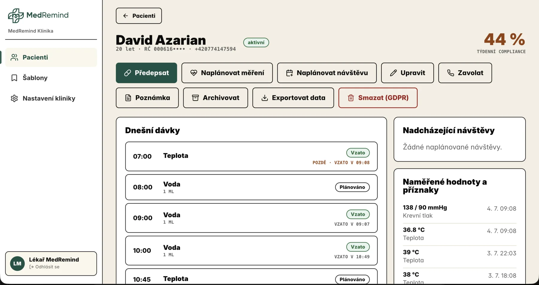Click the aktivní status badge
Screen dimensions: 539x285
256,42
